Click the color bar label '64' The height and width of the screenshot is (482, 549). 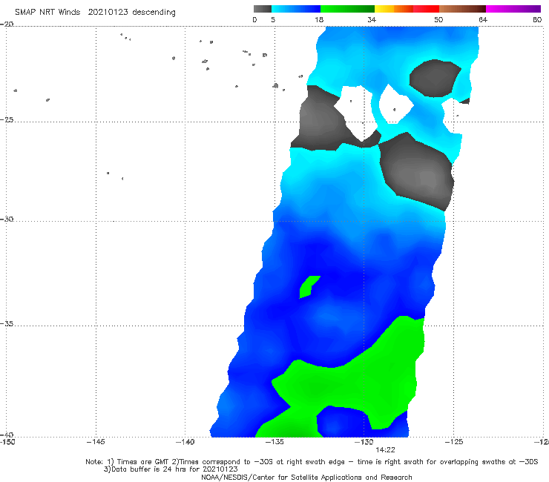(x=483, y=19)
